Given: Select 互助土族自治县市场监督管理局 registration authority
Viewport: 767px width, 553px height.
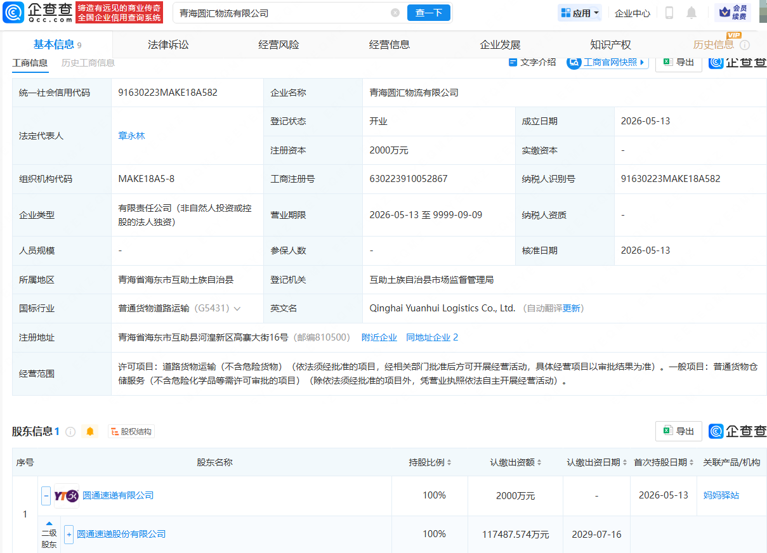Looking at the screenshot, I should click(x=431, y=280).
